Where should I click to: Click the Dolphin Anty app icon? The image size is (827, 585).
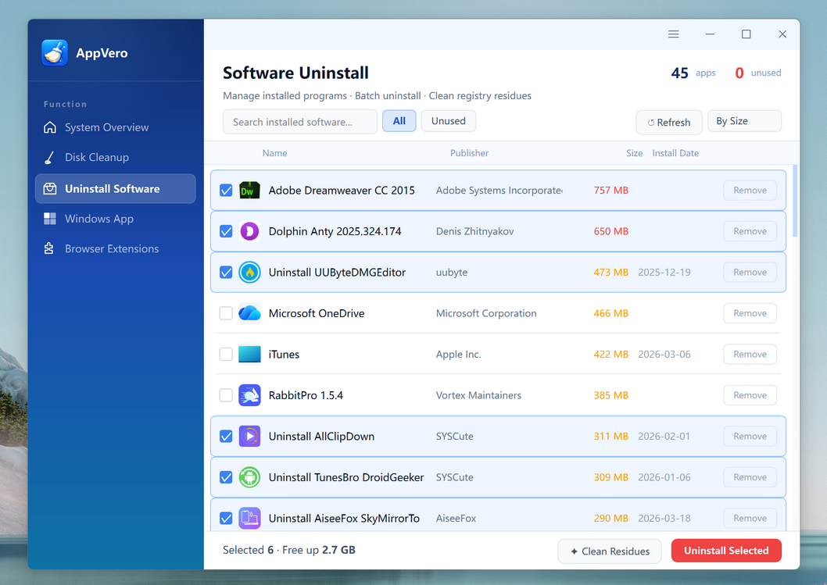click(249, 231)
